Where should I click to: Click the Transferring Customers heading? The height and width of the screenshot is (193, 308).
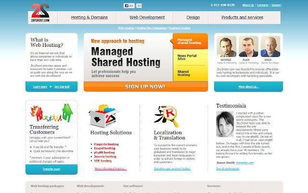pos(44,129)
